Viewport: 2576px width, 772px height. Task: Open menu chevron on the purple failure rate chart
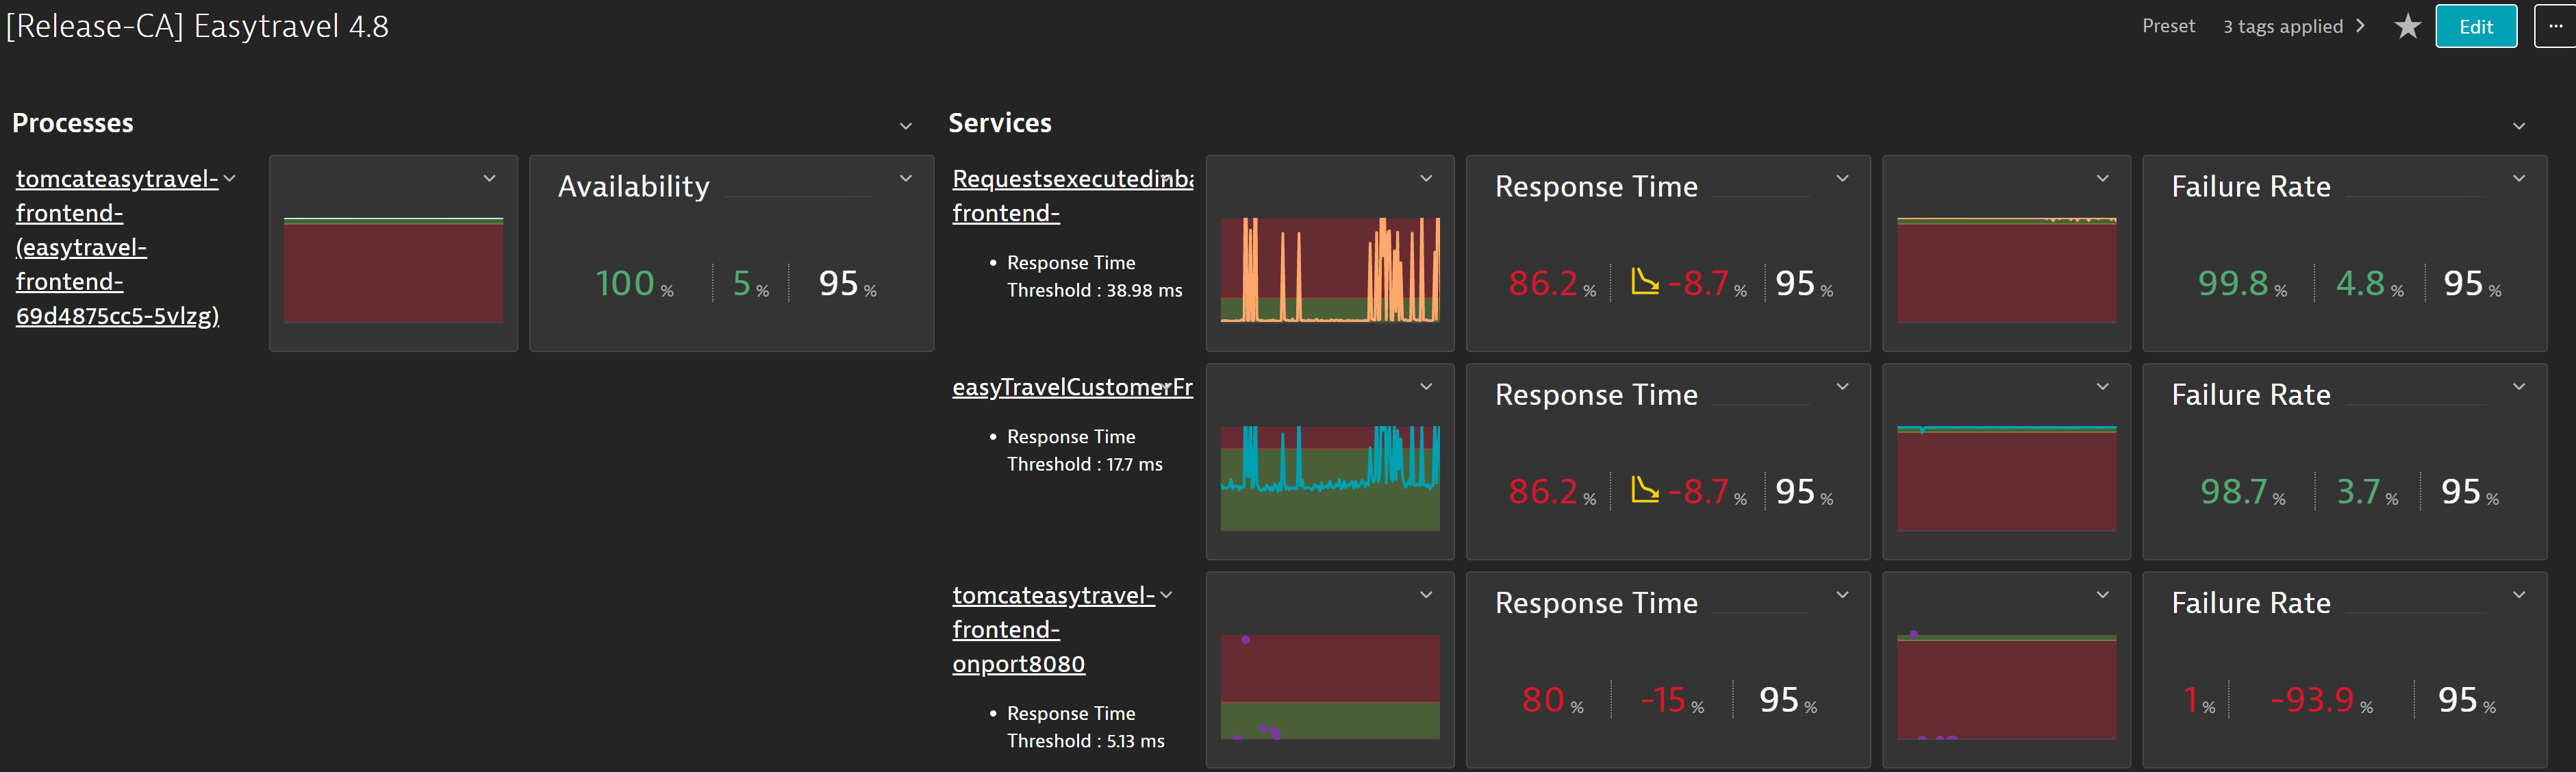(2103, 594)
